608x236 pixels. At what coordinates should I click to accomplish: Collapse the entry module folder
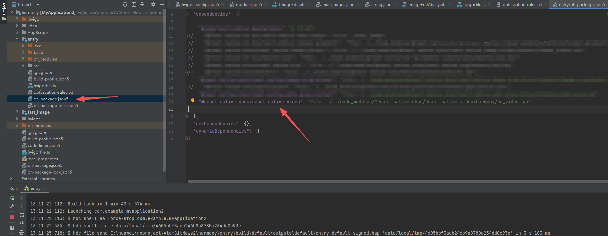click(17, 39)
